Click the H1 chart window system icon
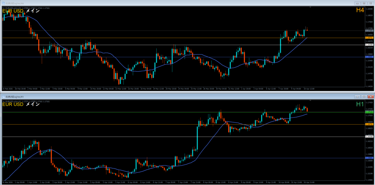Viewport: 375px width, 185px height. tap(4, 97)
